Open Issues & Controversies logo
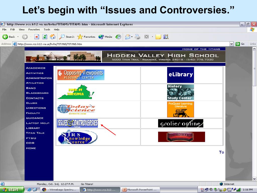The image size is (257, 193). [77, 123]
